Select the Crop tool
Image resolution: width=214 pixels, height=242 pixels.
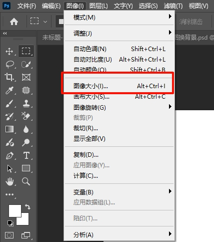(9, 77)
